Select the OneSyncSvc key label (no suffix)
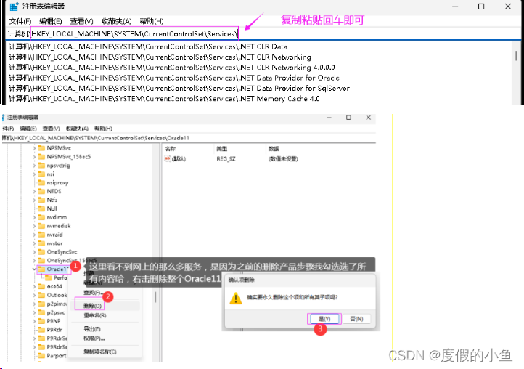 (x=62, y=251)
